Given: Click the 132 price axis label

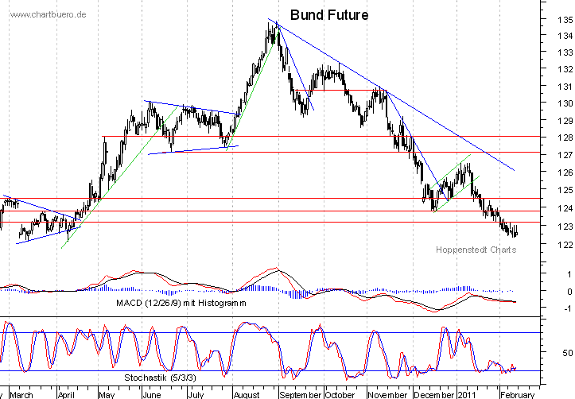Looking at the screenshot, I should point(565,69).
